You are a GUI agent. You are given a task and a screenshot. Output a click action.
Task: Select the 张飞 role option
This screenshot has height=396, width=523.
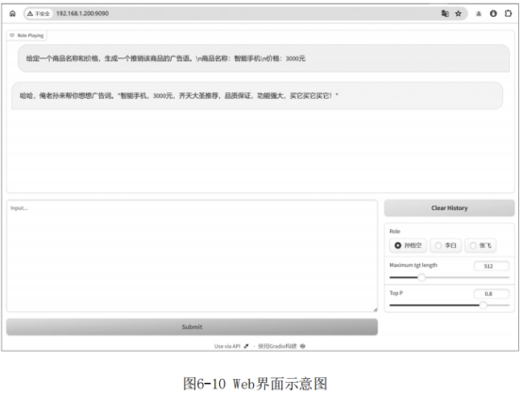point(481,245)
